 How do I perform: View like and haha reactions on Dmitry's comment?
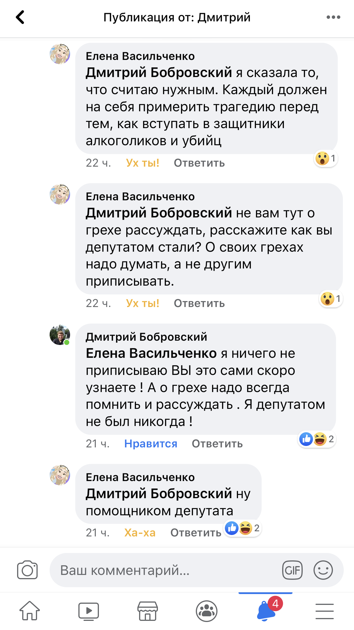click(x=317, y=439)
